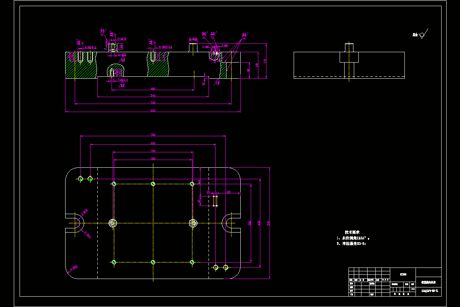This screenshot has height=307, width=460.
Task: Select the 380 horizontal dimension in plan view
Action: pos(153,158)
